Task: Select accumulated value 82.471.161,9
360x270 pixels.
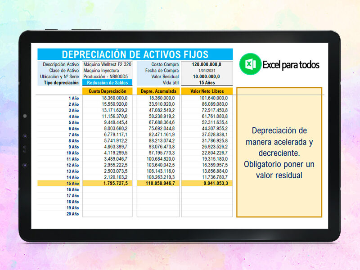Action: 162,135
